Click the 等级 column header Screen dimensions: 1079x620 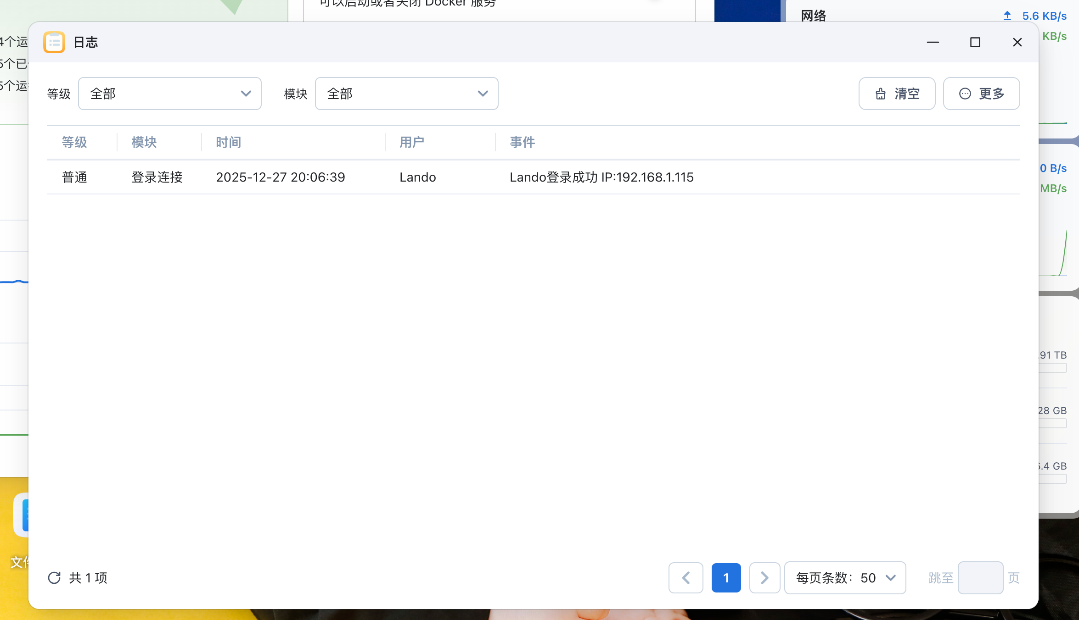click(x=74, y=142)
